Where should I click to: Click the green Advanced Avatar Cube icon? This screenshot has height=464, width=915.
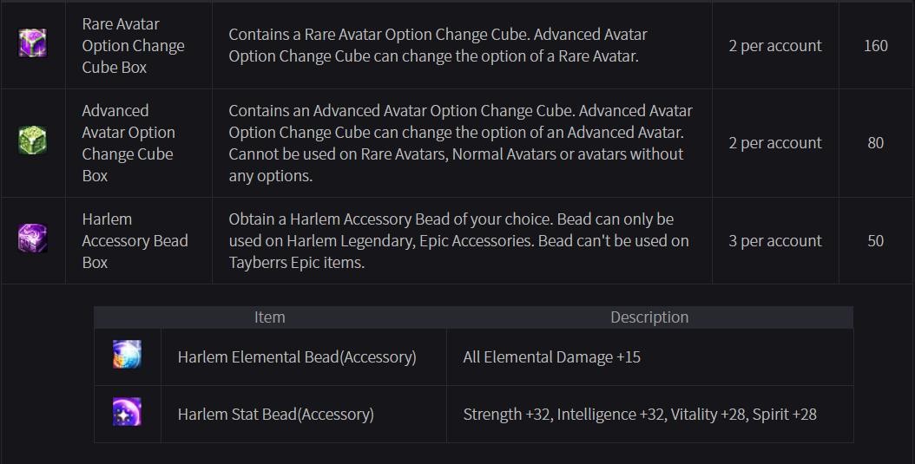(32, 141)
